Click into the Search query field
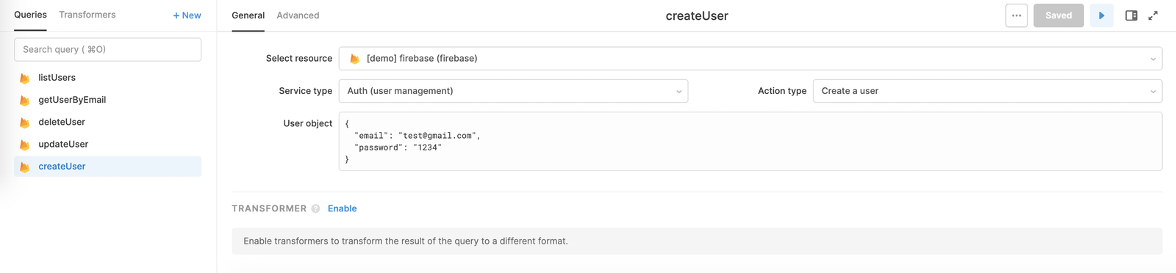 coord(107,49)
